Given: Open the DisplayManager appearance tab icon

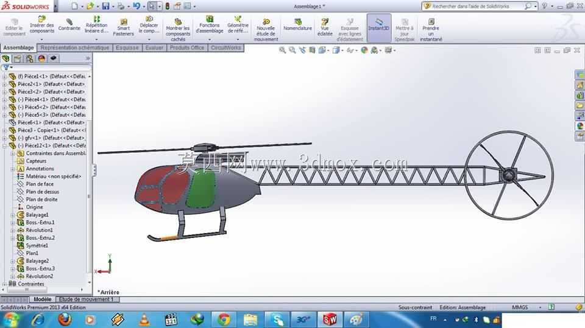Looking at the screenshot, I should pos(41,58).
